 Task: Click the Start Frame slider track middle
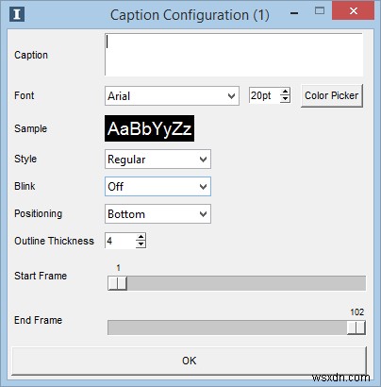click(x=237, y=283)
